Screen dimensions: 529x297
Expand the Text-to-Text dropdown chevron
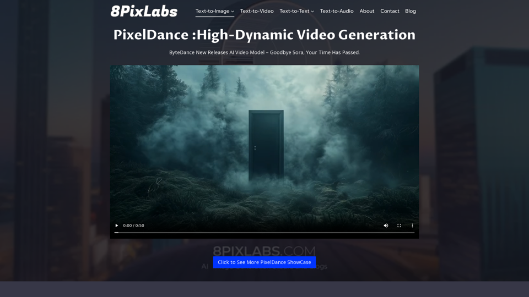coord(312,12)
